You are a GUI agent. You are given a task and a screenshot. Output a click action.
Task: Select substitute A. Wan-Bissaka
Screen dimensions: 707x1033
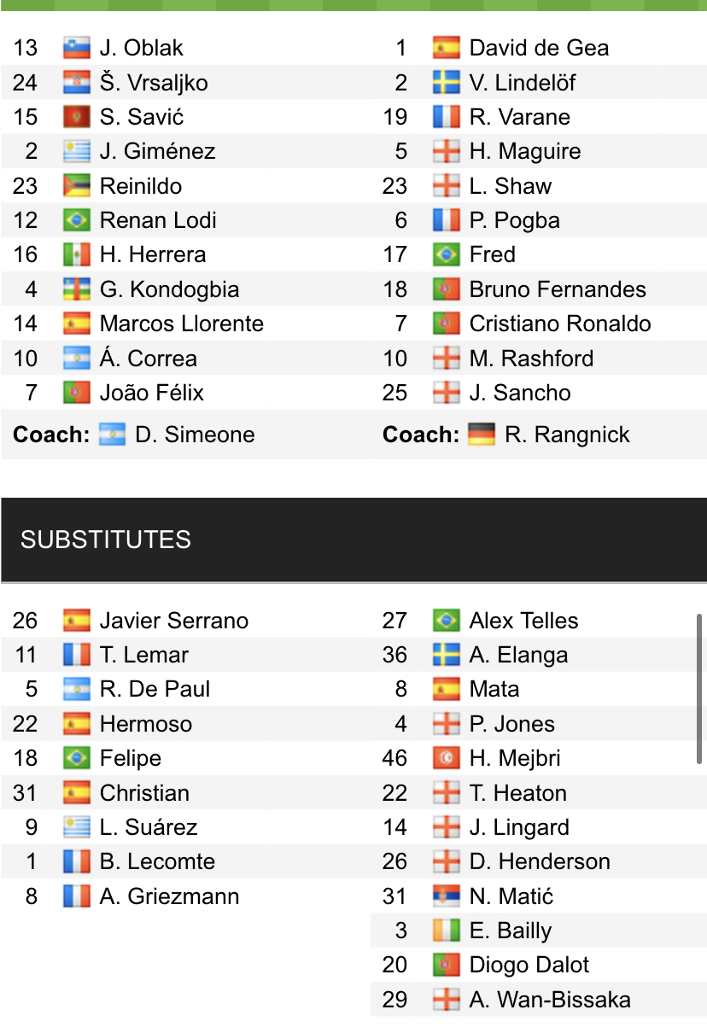point(550,1000)
